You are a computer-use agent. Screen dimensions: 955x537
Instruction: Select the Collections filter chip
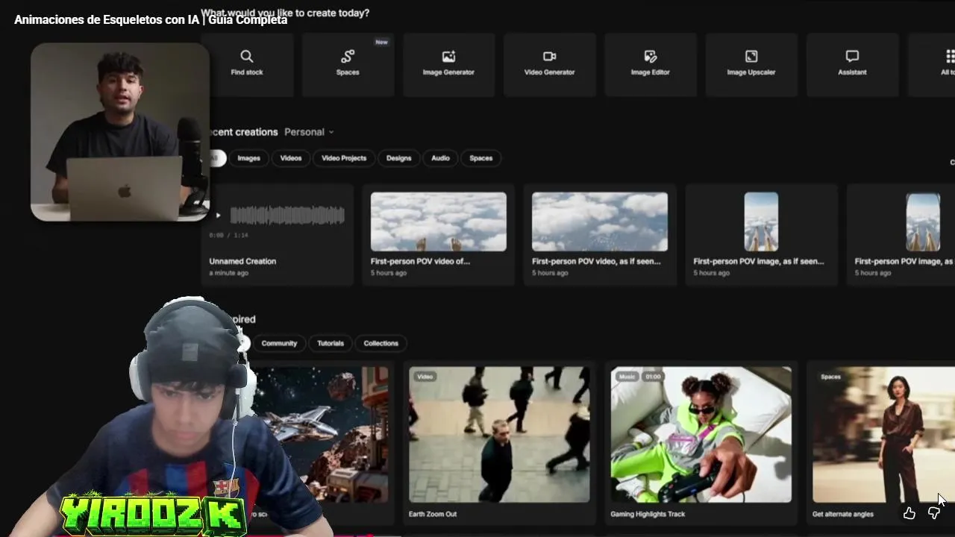[381, 343]
